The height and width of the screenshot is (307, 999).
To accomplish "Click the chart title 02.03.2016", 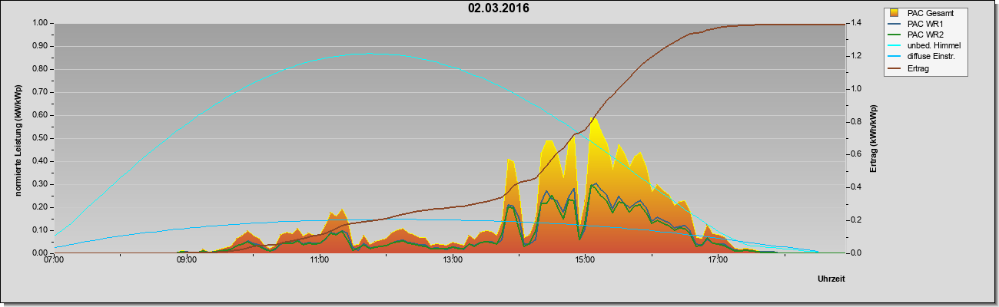I will click(x=499, y=8).
